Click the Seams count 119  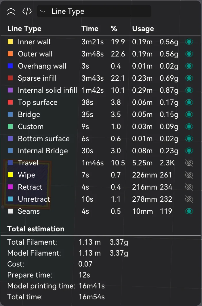point(166,211)
